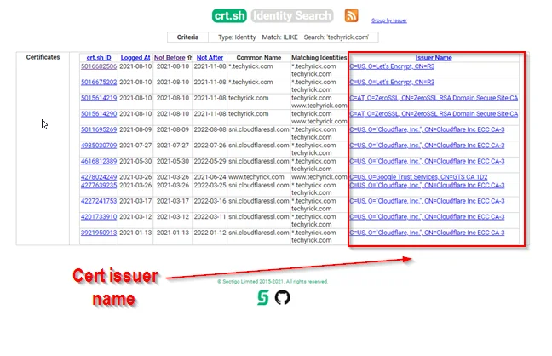Select Not After date 2022-08-08
The height and width of the screenshot is (356, 552).
pyautogui.click(x=210, y=130)
